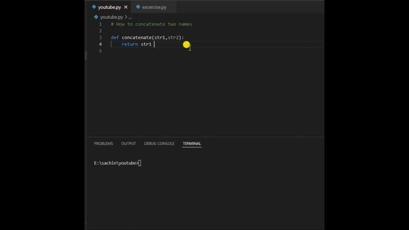
Task: Click the terminal prompt E:\sachin\youtube>
Action: click(116, 164)
